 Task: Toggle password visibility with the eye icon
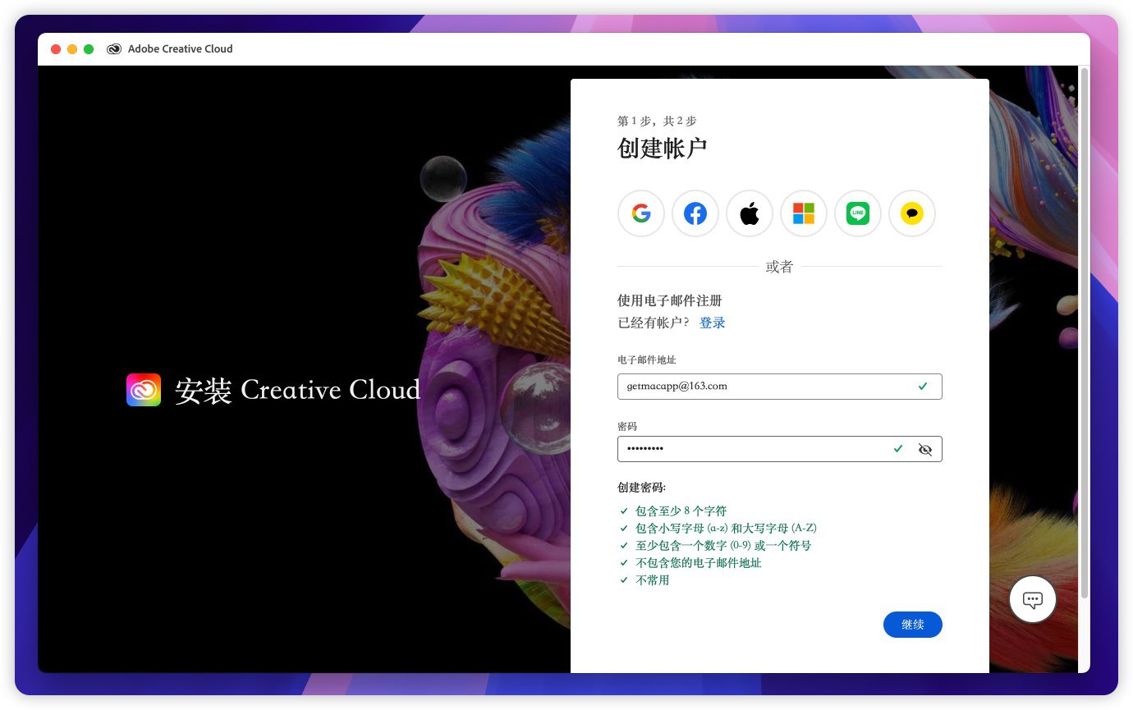925,449
